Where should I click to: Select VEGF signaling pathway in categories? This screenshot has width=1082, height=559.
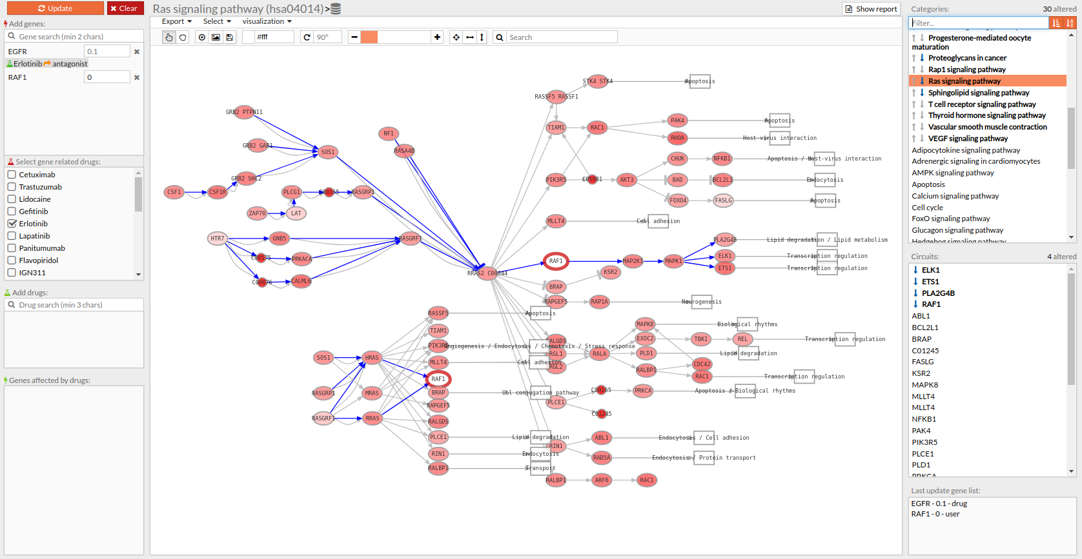coord(968,139)
